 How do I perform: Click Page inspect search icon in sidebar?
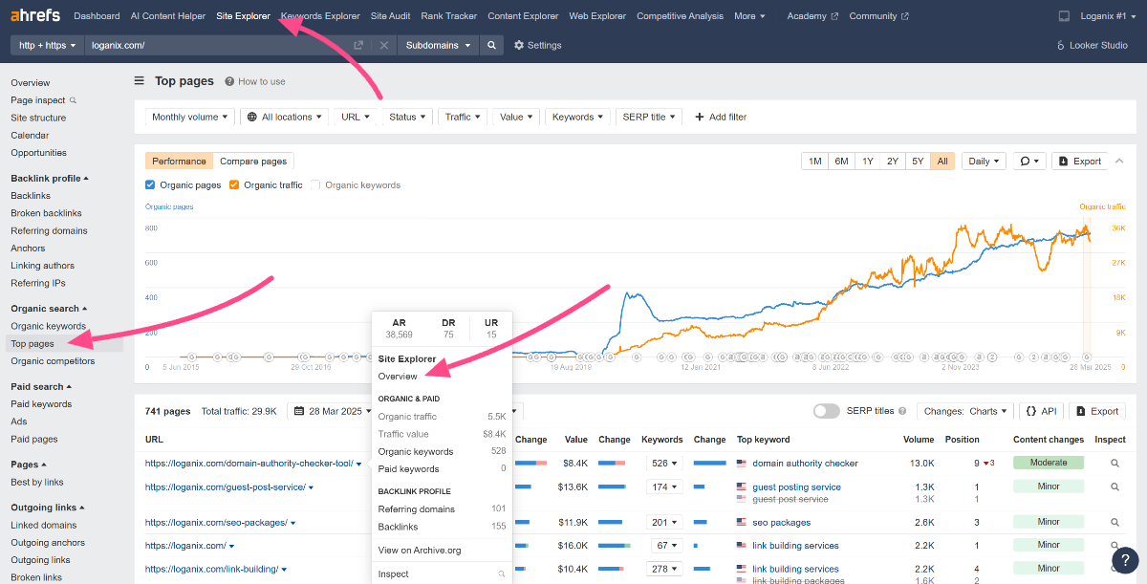pos(73,100)
